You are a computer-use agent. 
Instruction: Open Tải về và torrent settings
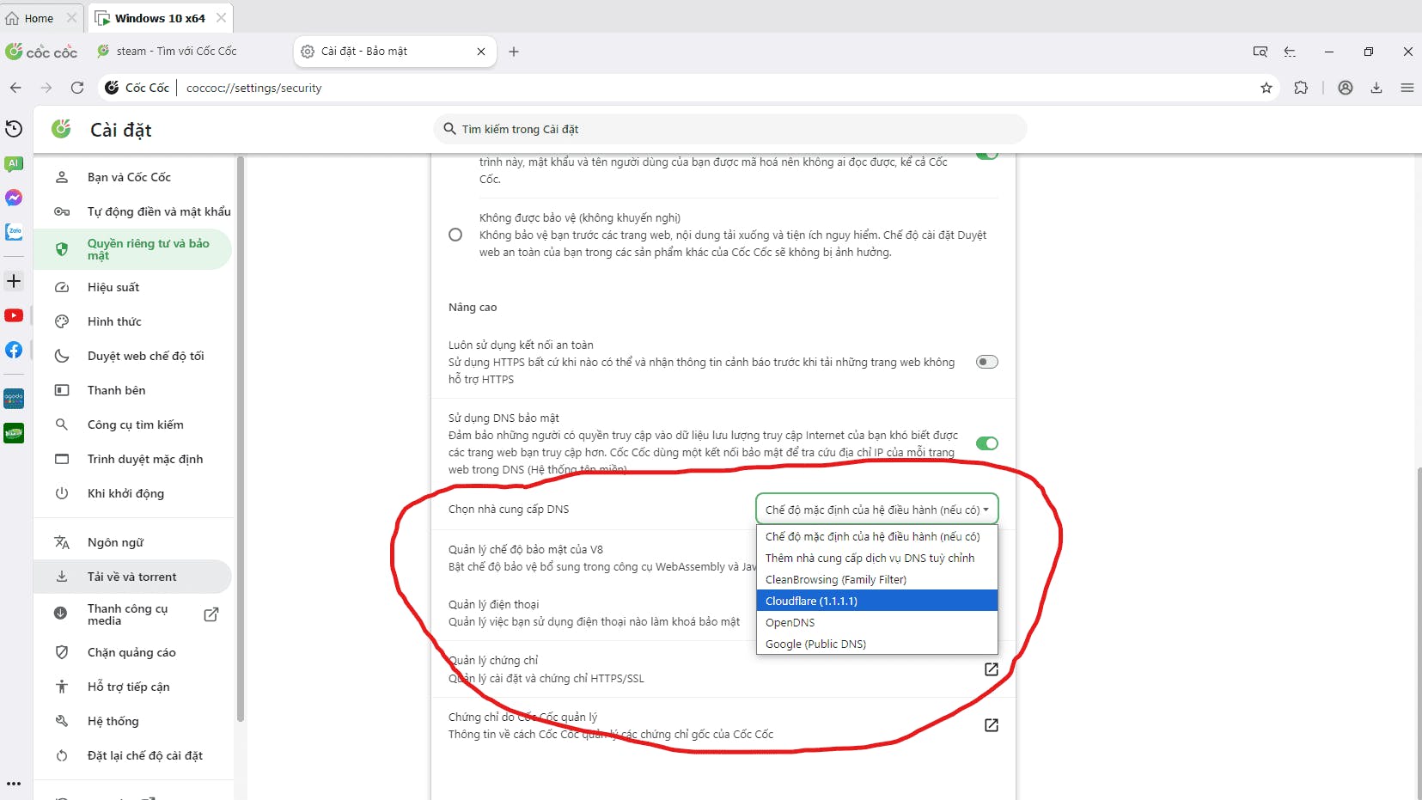click(x=133, y=577)
